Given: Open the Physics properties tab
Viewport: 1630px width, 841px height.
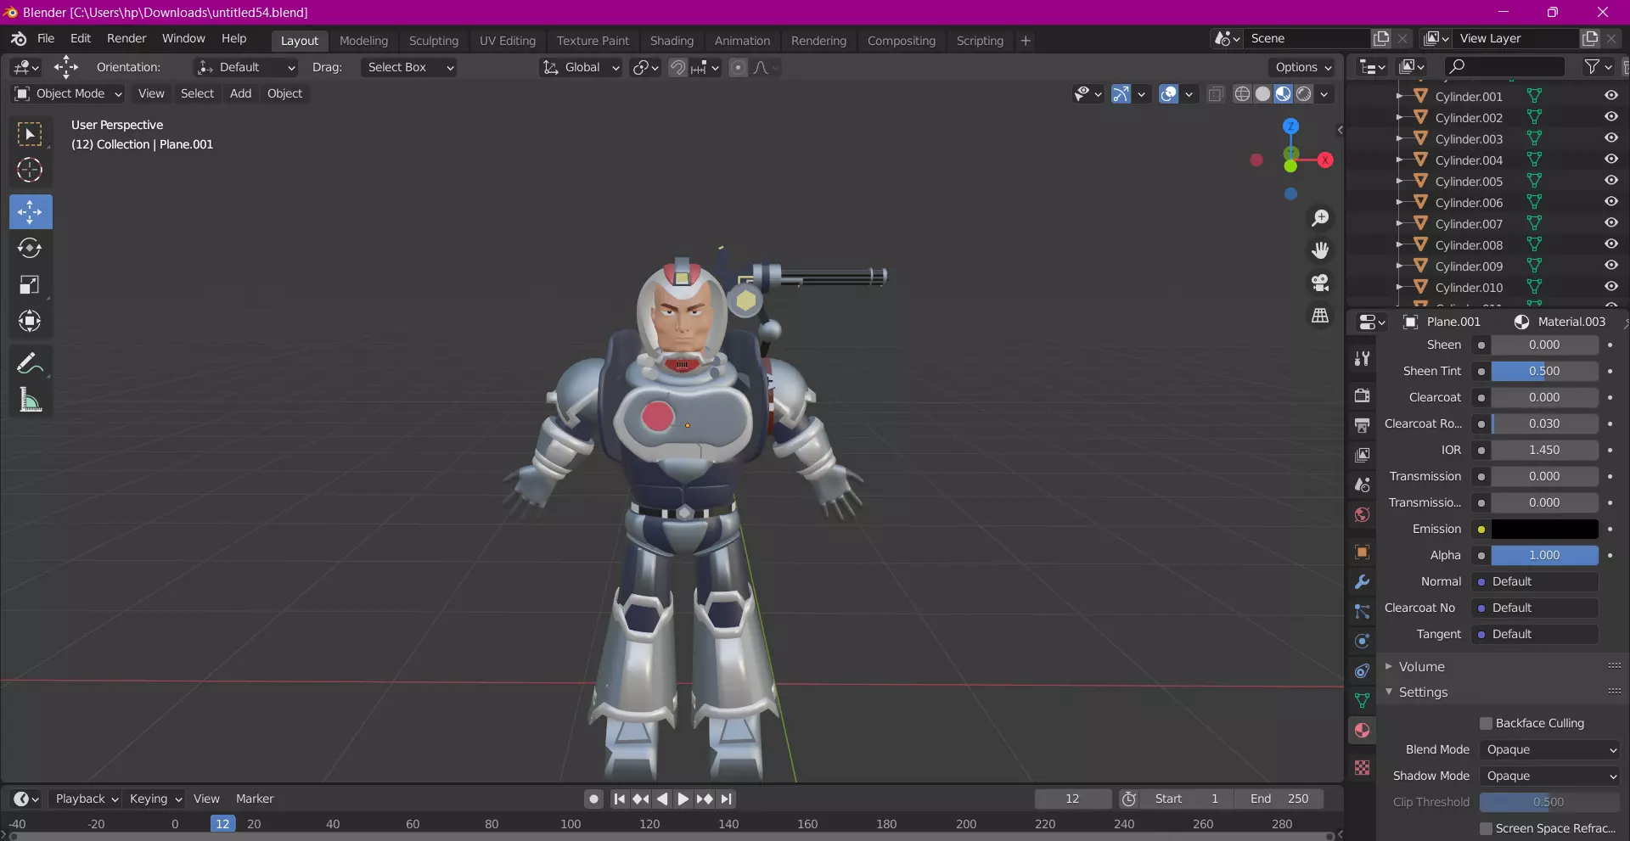Looking at the screenshot, I should click(x=1363, y=641).
